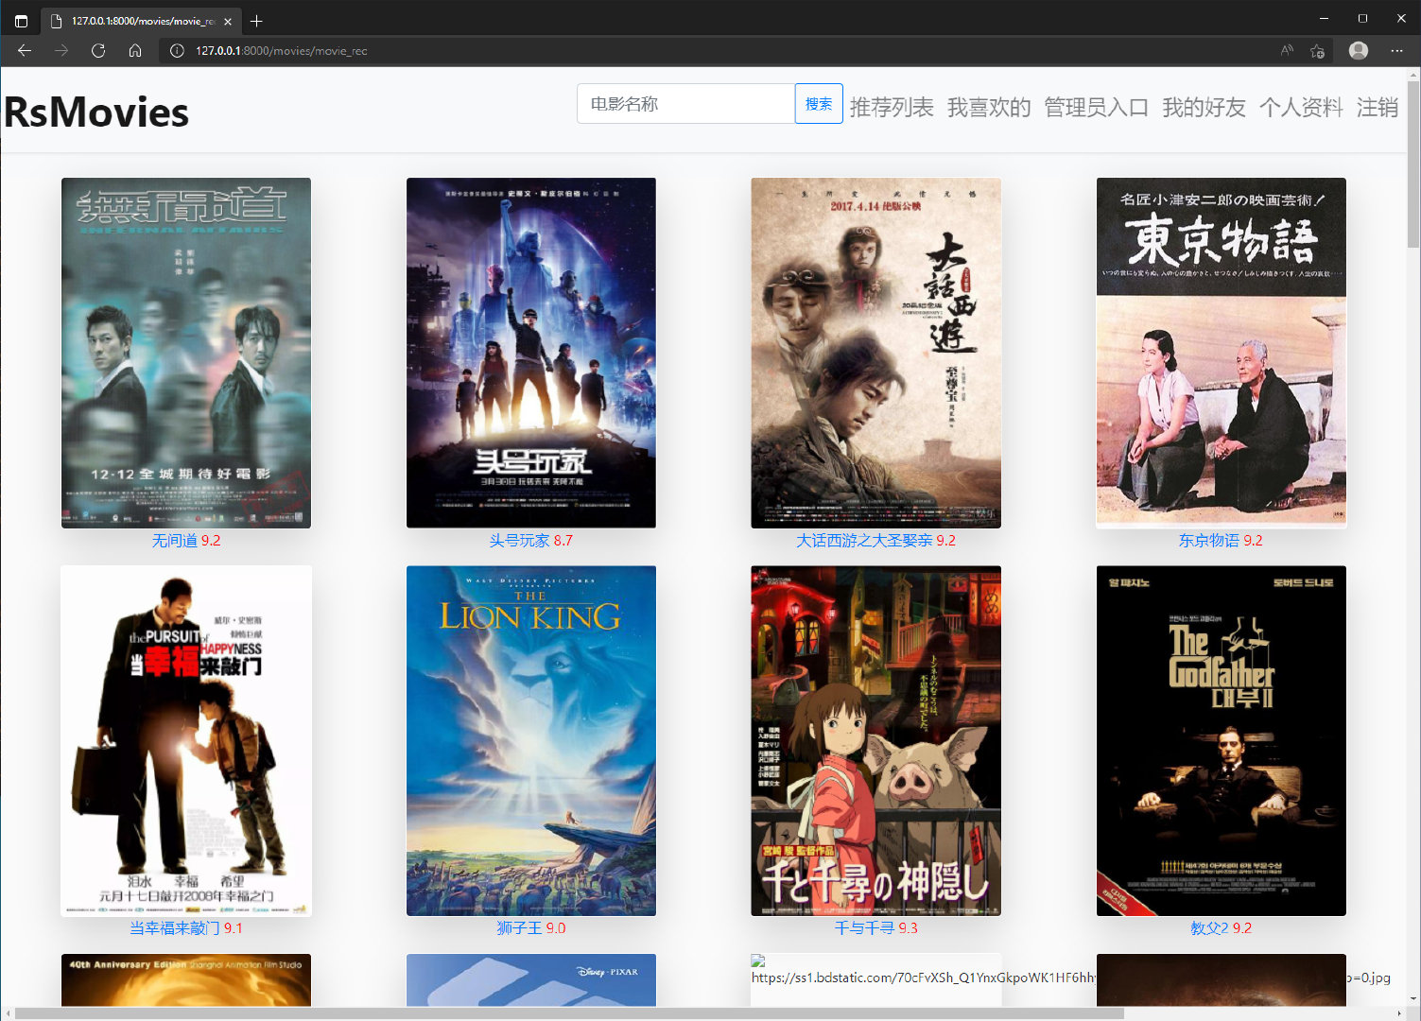
Task: Open The Godfather II poster
Action: click(1222, 741)
